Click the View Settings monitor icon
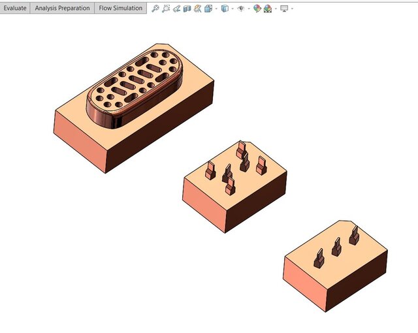 [x=284, y=8]
